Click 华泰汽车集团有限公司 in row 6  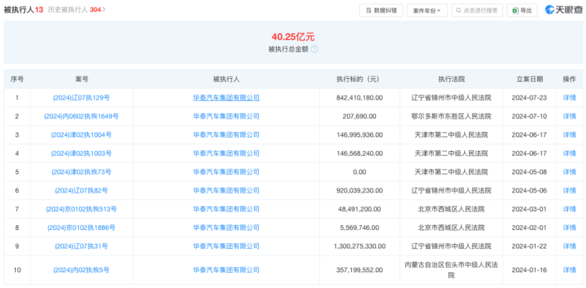[226, 190]
